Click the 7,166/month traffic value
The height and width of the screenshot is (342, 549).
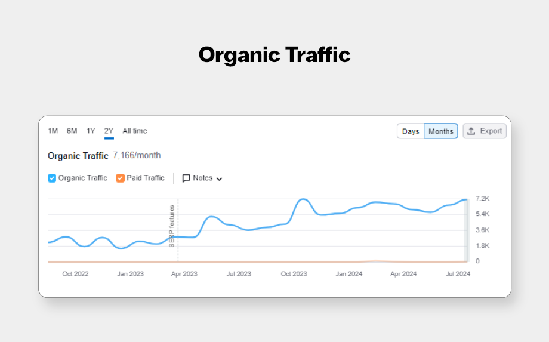pos(137,156)
